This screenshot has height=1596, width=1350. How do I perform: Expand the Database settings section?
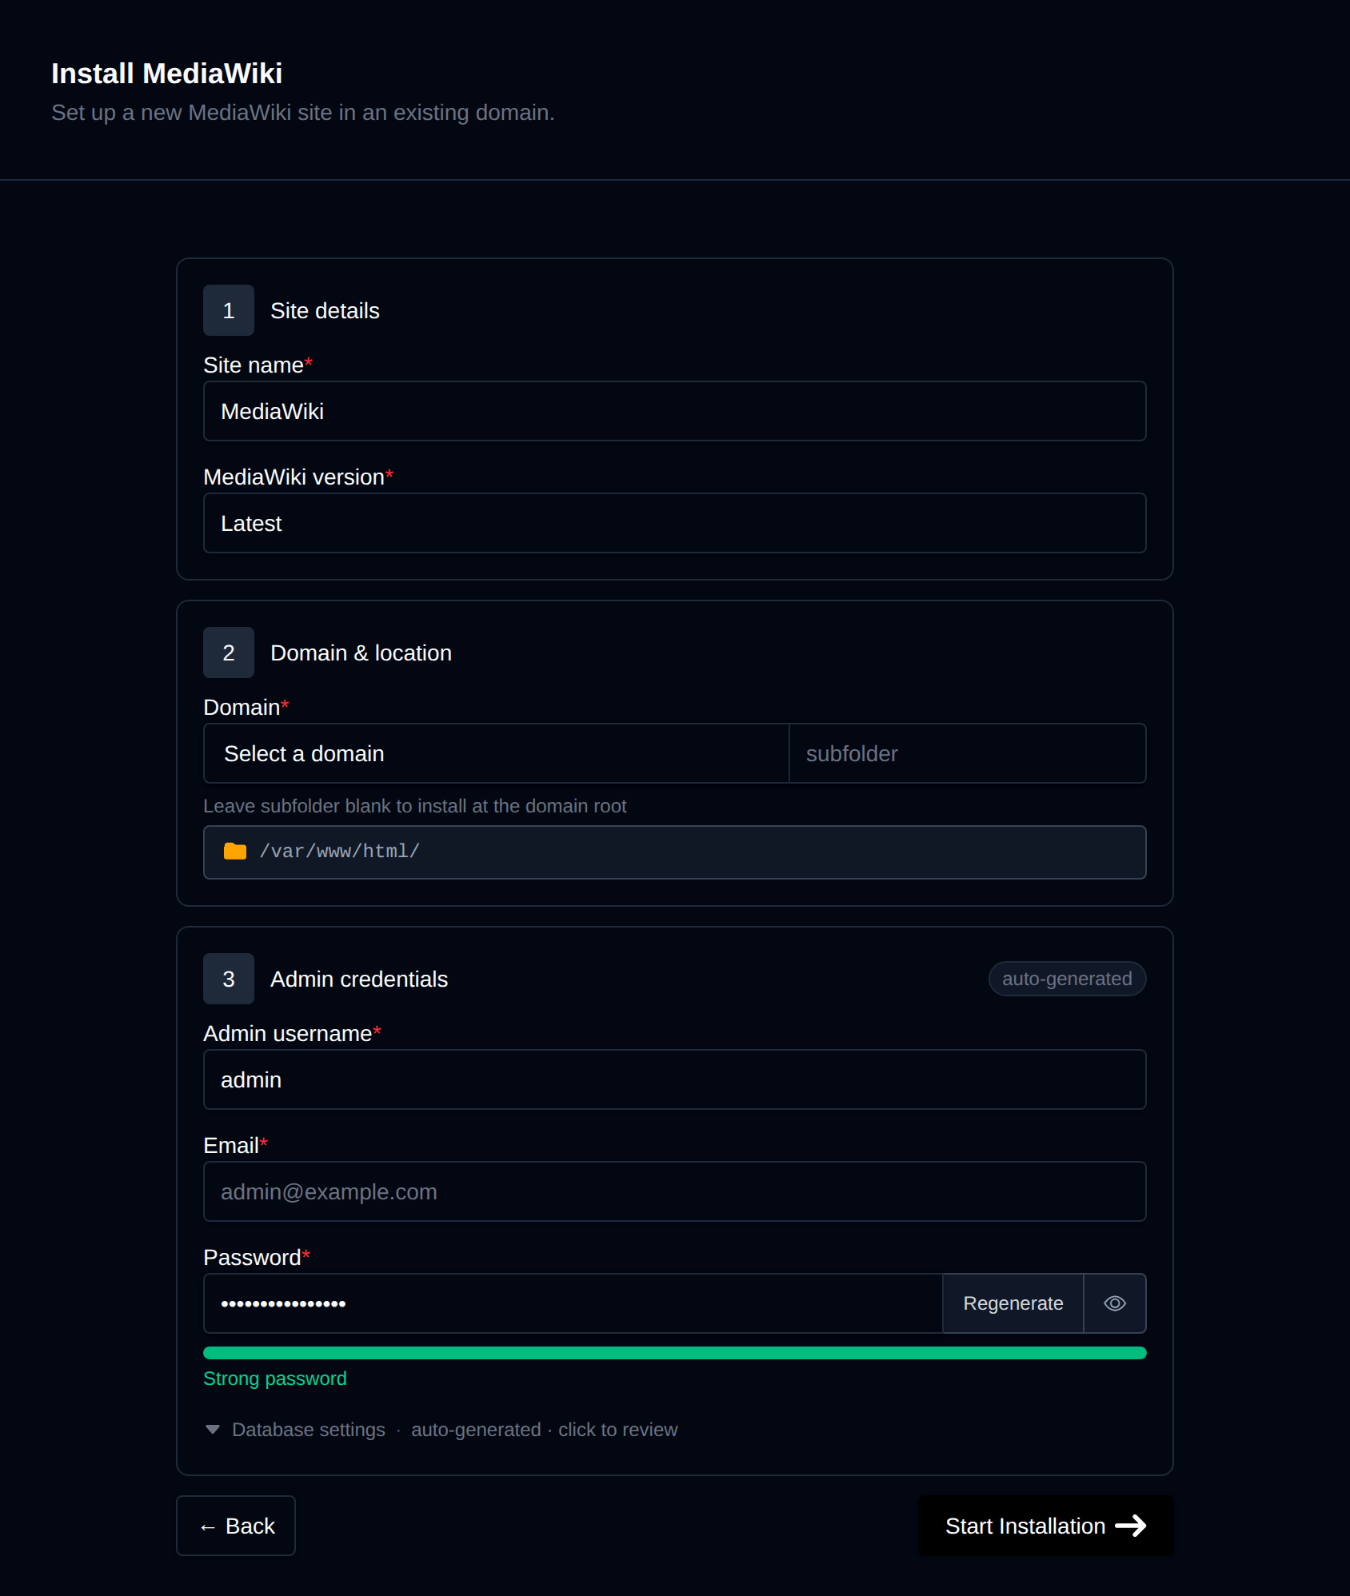tap(441, 1430)
